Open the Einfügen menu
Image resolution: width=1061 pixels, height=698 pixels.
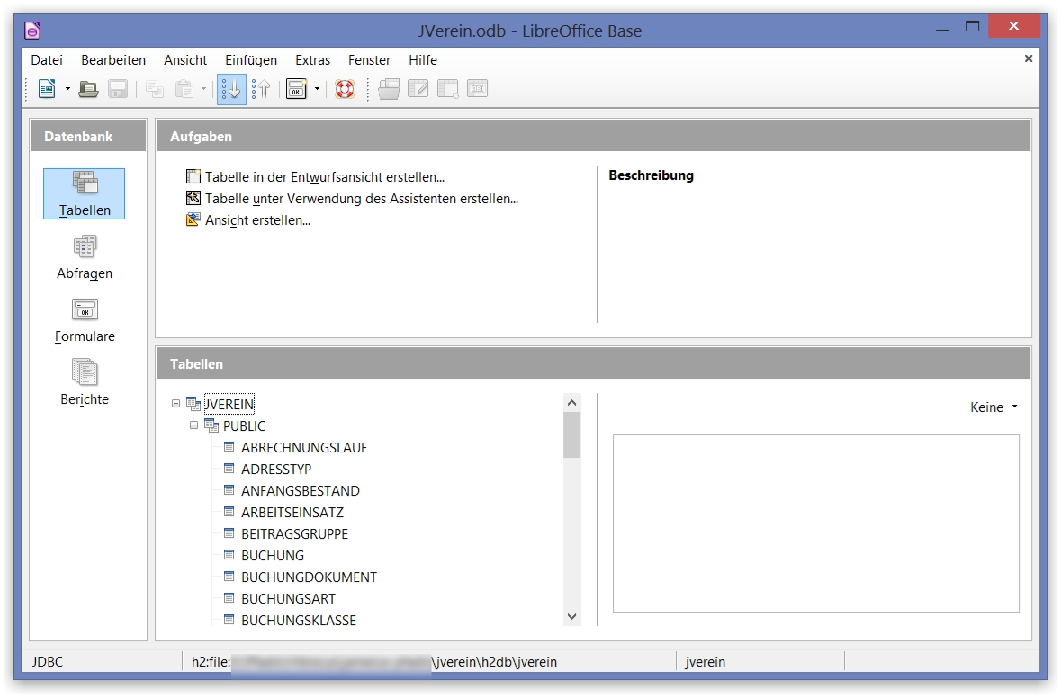(x=251, y=60)
